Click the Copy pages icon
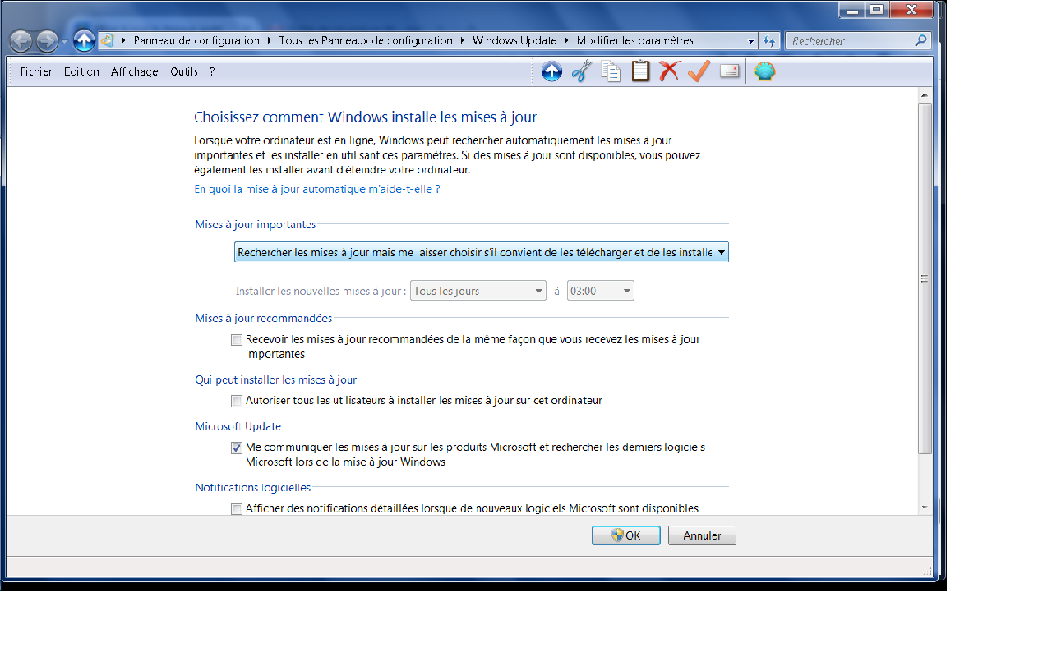 [x=611, y=71]
